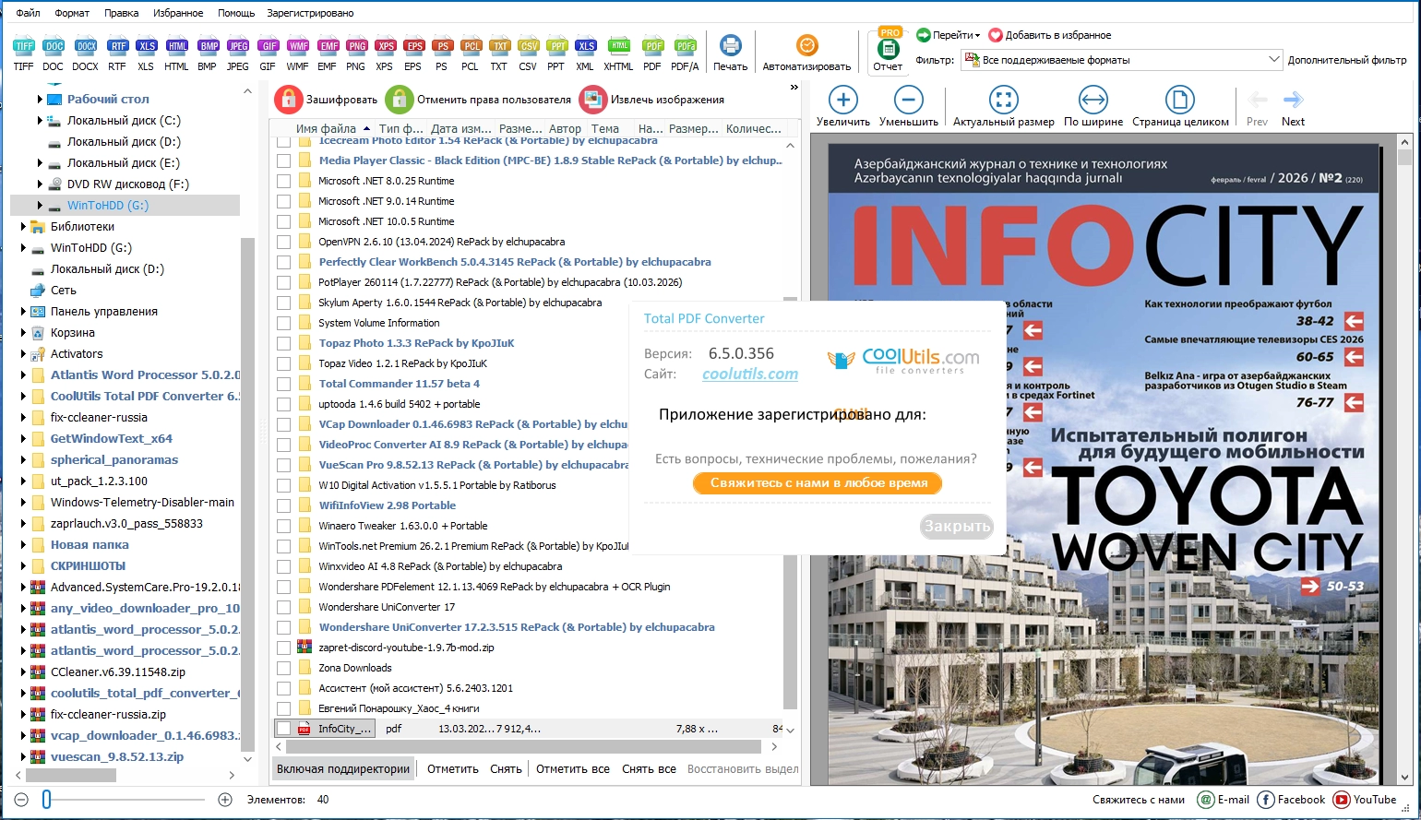The height and width of the screenshot is (820, 1421).
Task: Zoom in preview with Увеличить
Action: click(x=843, y=106)
